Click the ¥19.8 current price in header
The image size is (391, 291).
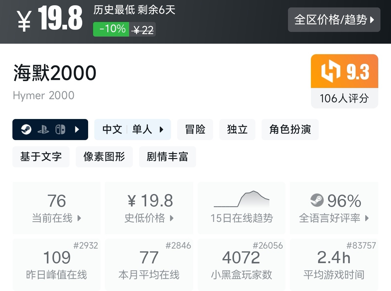click(50, 18)
